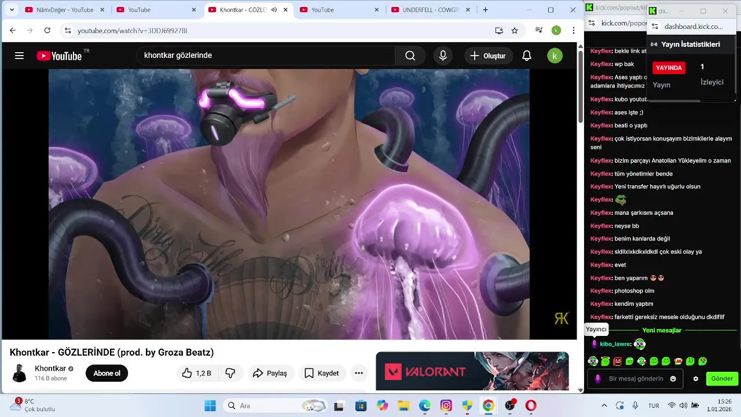
Task: Close the NâmıDeğer tab
Action: (x=102, y=10)
